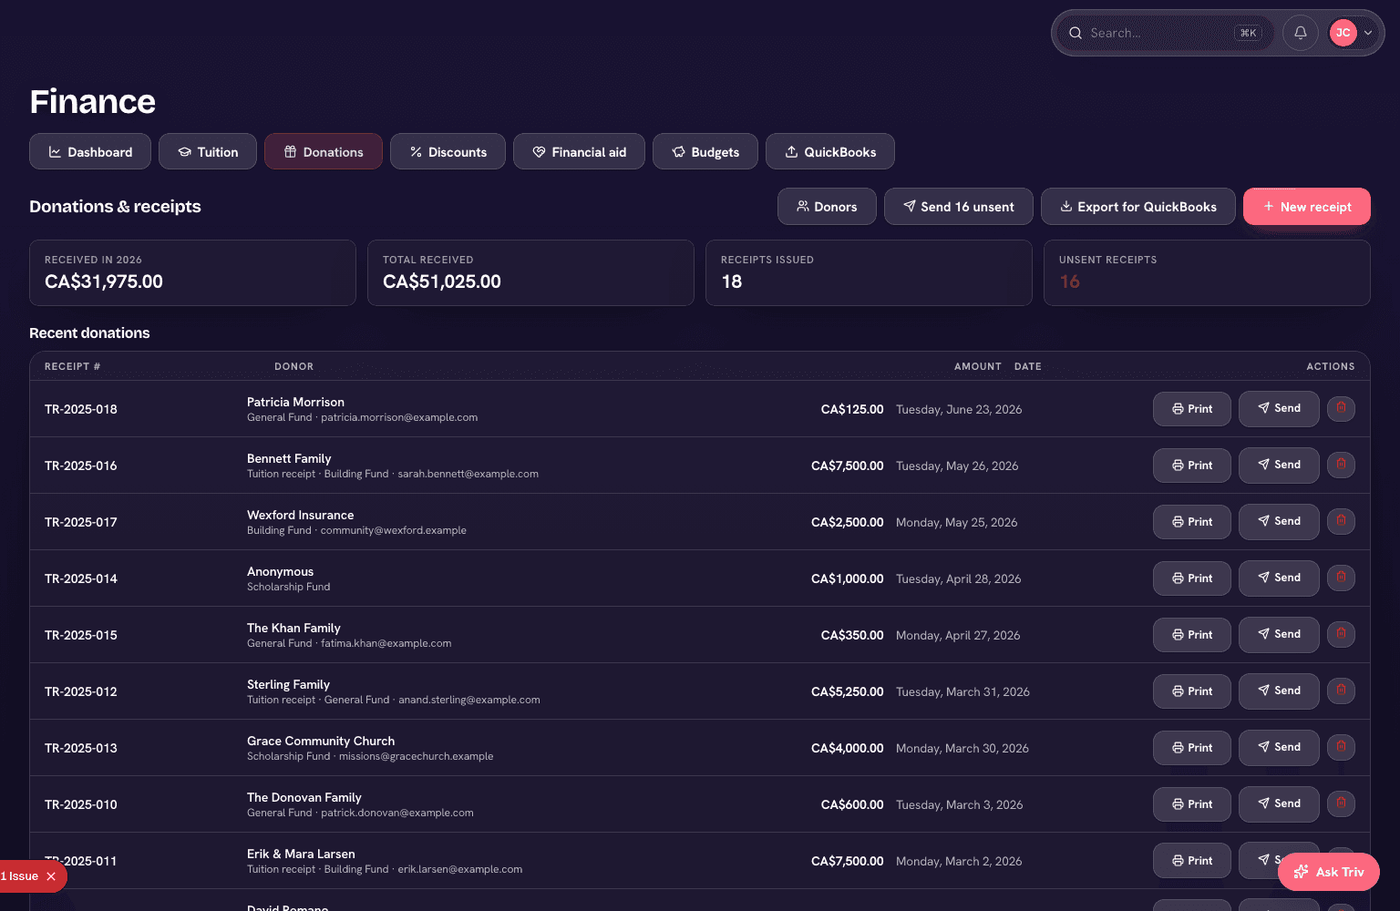
Task: Click trash icon on The Khan Family row
Action: point(1341,634)
